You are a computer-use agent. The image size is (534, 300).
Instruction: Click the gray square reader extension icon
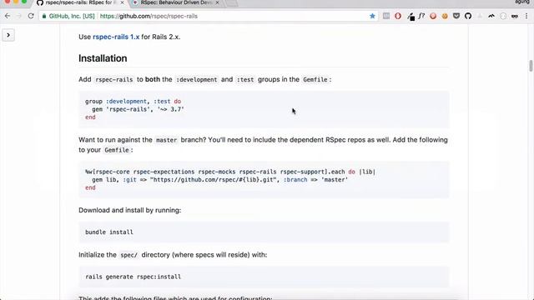pos(386,16)
